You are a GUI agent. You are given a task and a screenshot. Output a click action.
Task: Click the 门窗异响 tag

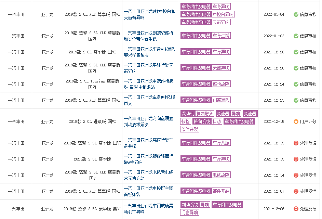pos(190,212)
